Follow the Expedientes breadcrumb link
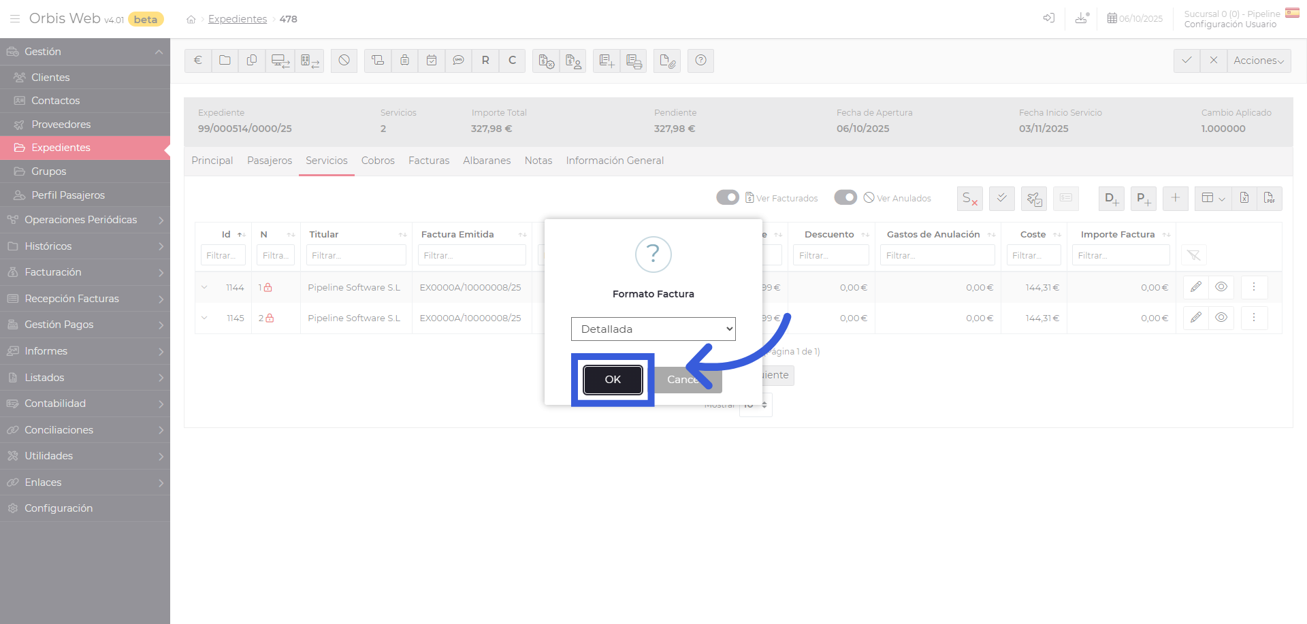 click(238, 19)
